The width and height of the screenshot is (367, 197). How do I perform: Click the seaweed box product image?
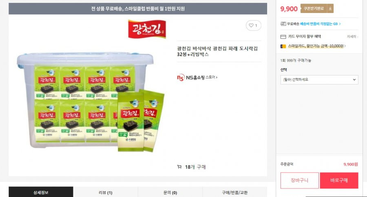[x=91, y=102]
